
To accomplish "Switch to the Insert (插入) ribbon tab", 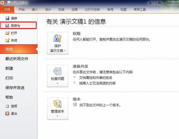I will 35,9.
